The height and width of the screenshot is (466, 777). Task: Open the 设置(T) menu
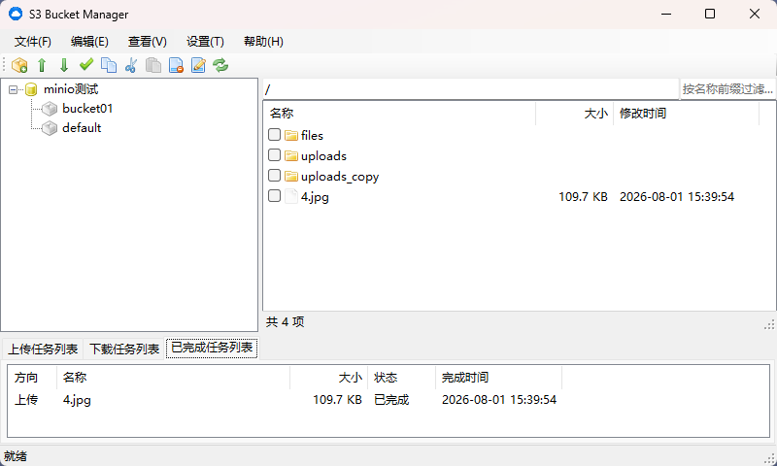tap(205, 42)
